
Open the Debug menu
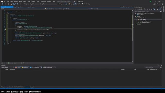coord(25,2)
